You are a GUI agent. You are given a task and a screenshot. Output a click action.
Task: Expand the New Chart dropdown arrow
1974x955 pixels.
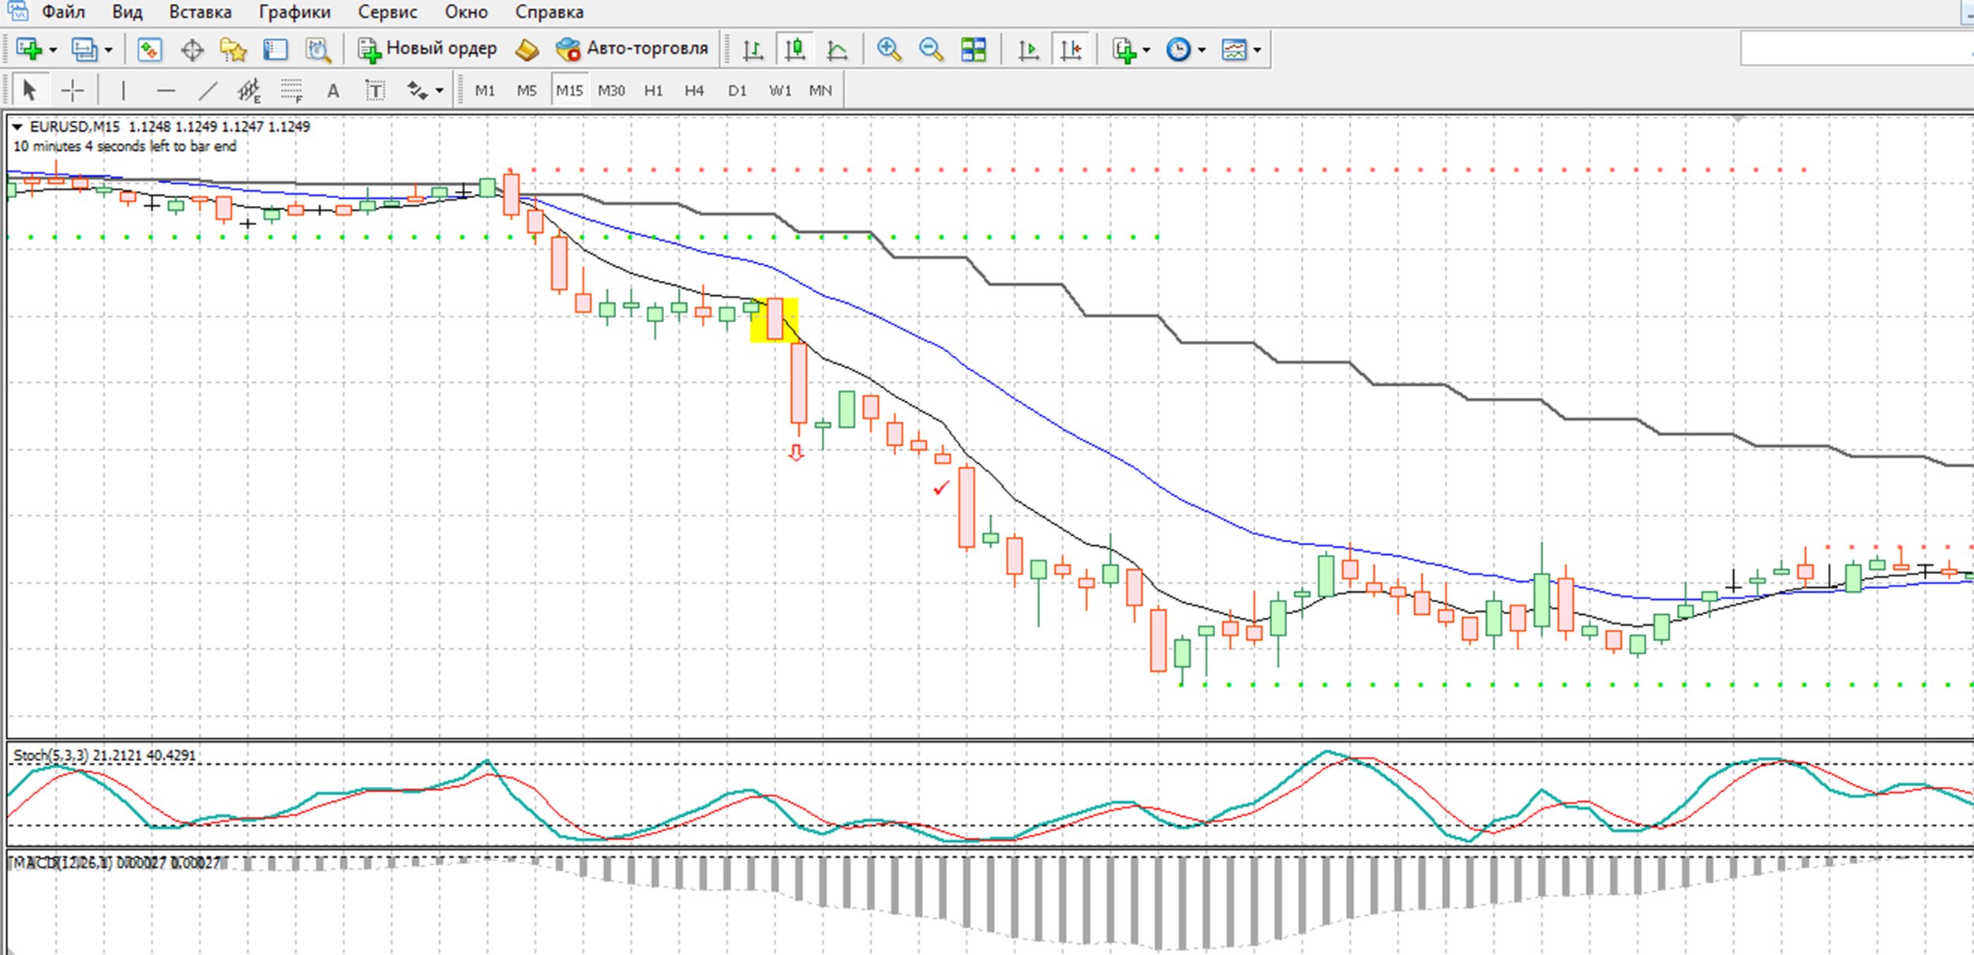pos(53,50)
